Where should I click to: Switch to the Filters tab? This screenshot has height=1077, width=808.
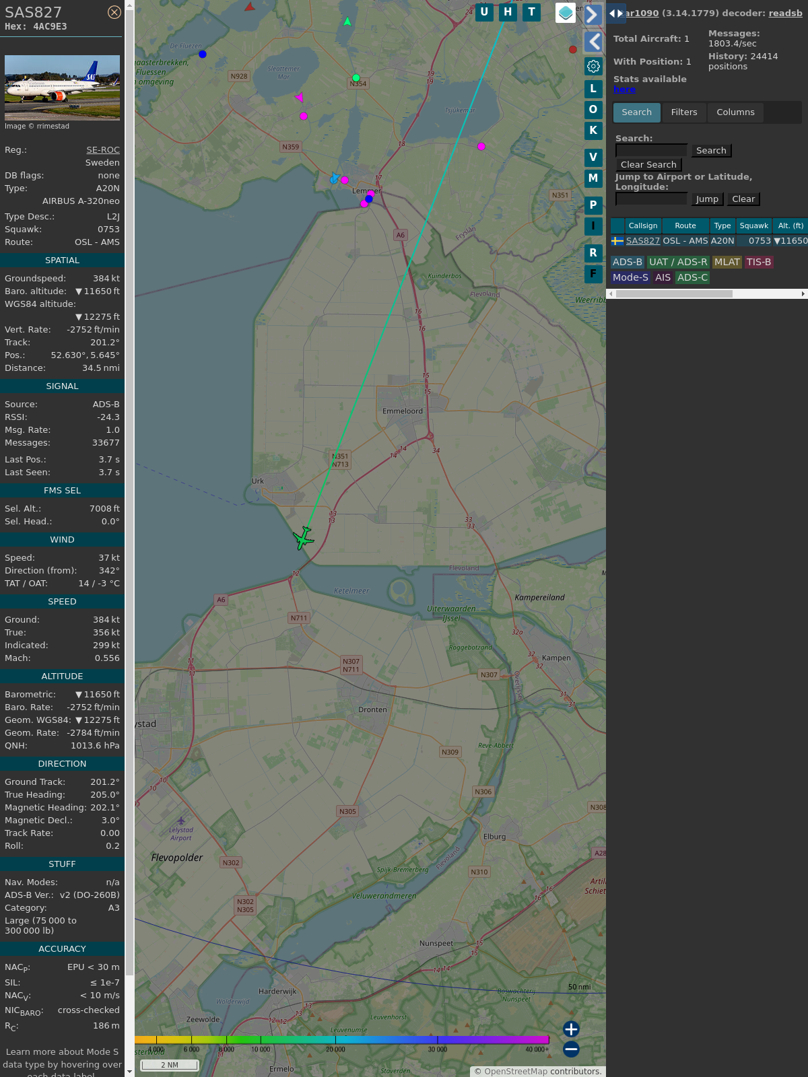point(684,112)
